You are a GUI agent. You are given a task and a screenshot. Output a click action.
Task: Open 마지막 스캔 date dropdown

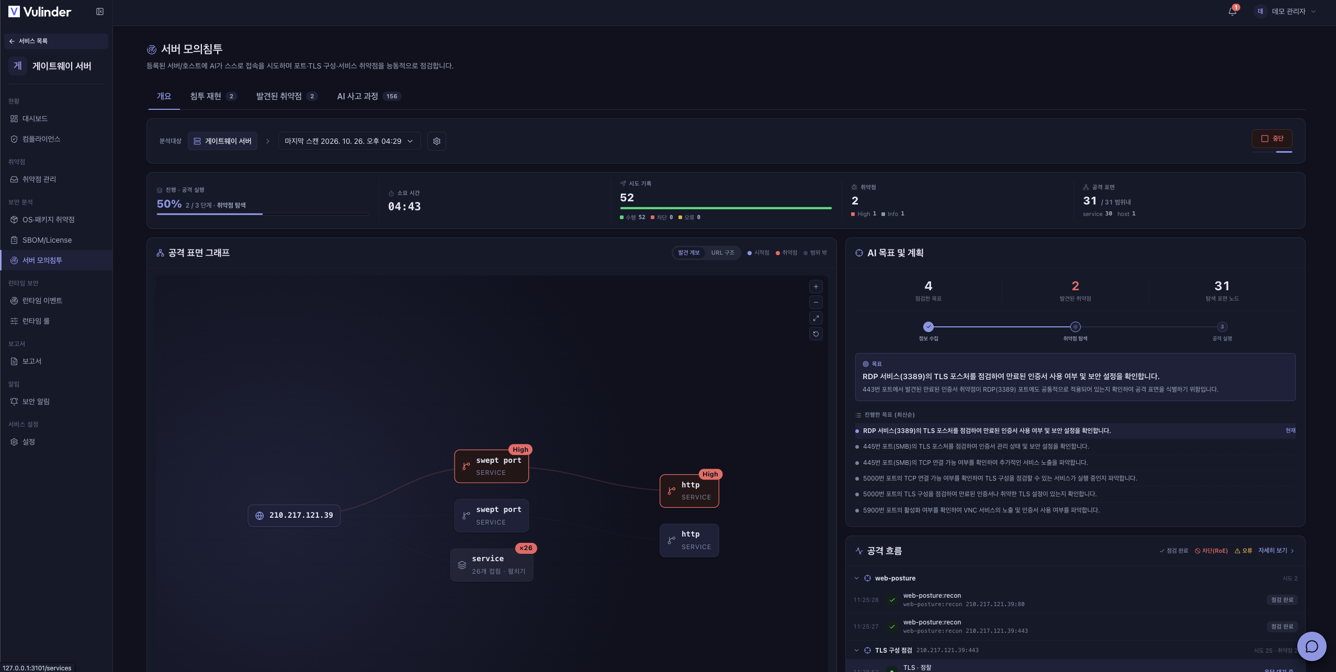click(349, 141)
